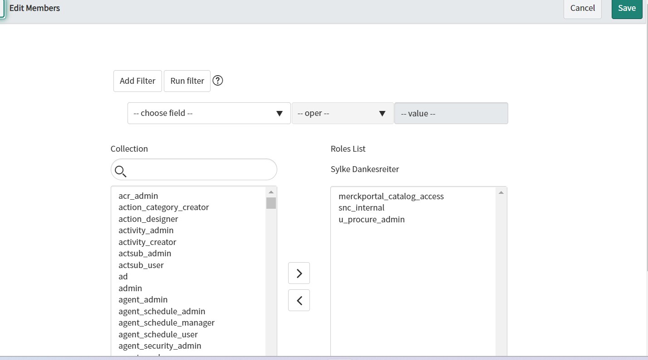Open the "-- choose field --" dropdown
648x360 pixels.
(209, 113)
